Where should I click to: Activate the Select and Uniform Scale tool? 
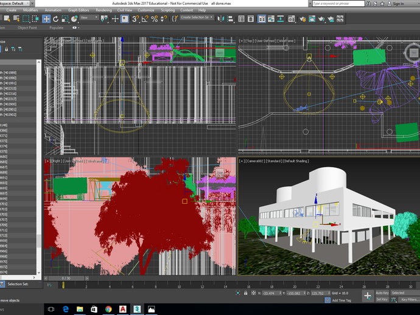click(65, 18)
